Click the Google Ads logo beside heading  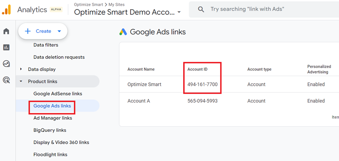tap(123, 32)
